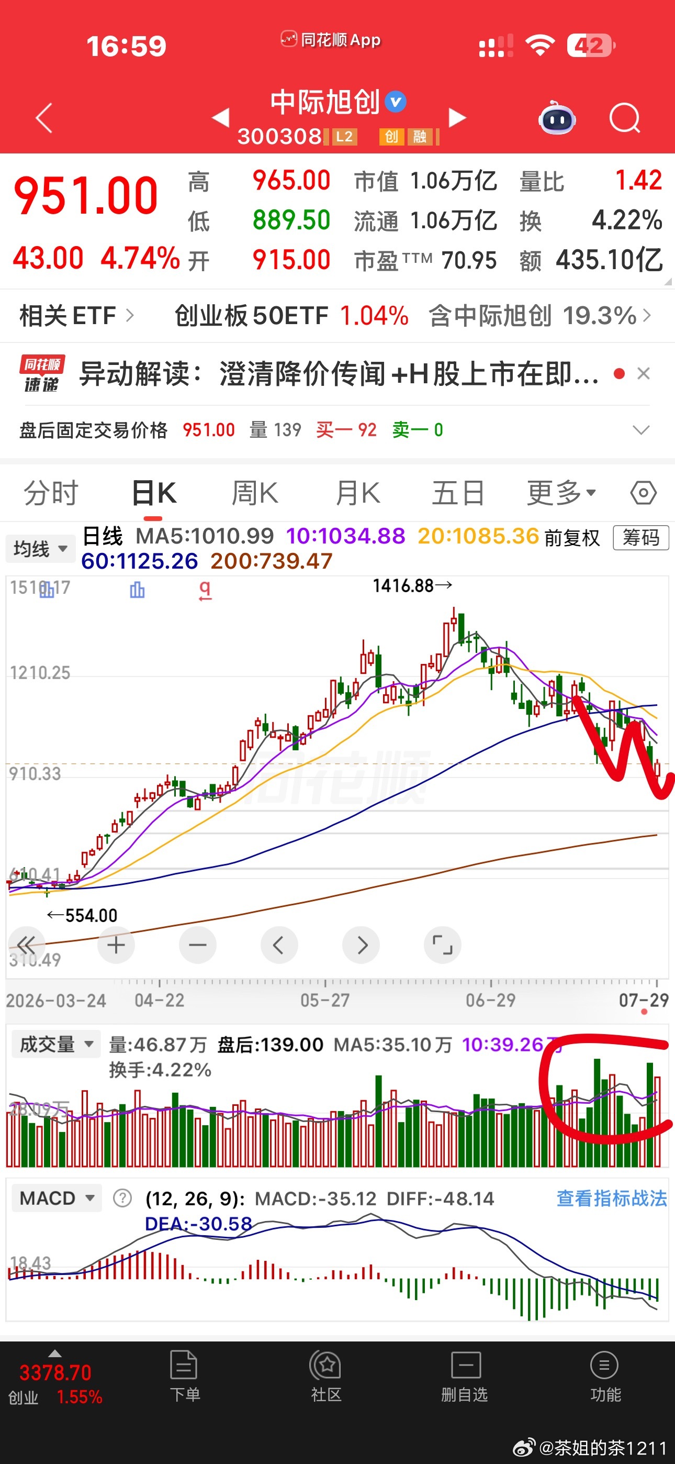Open 成交量 indicator dropdown

(x=57, y=1044)
